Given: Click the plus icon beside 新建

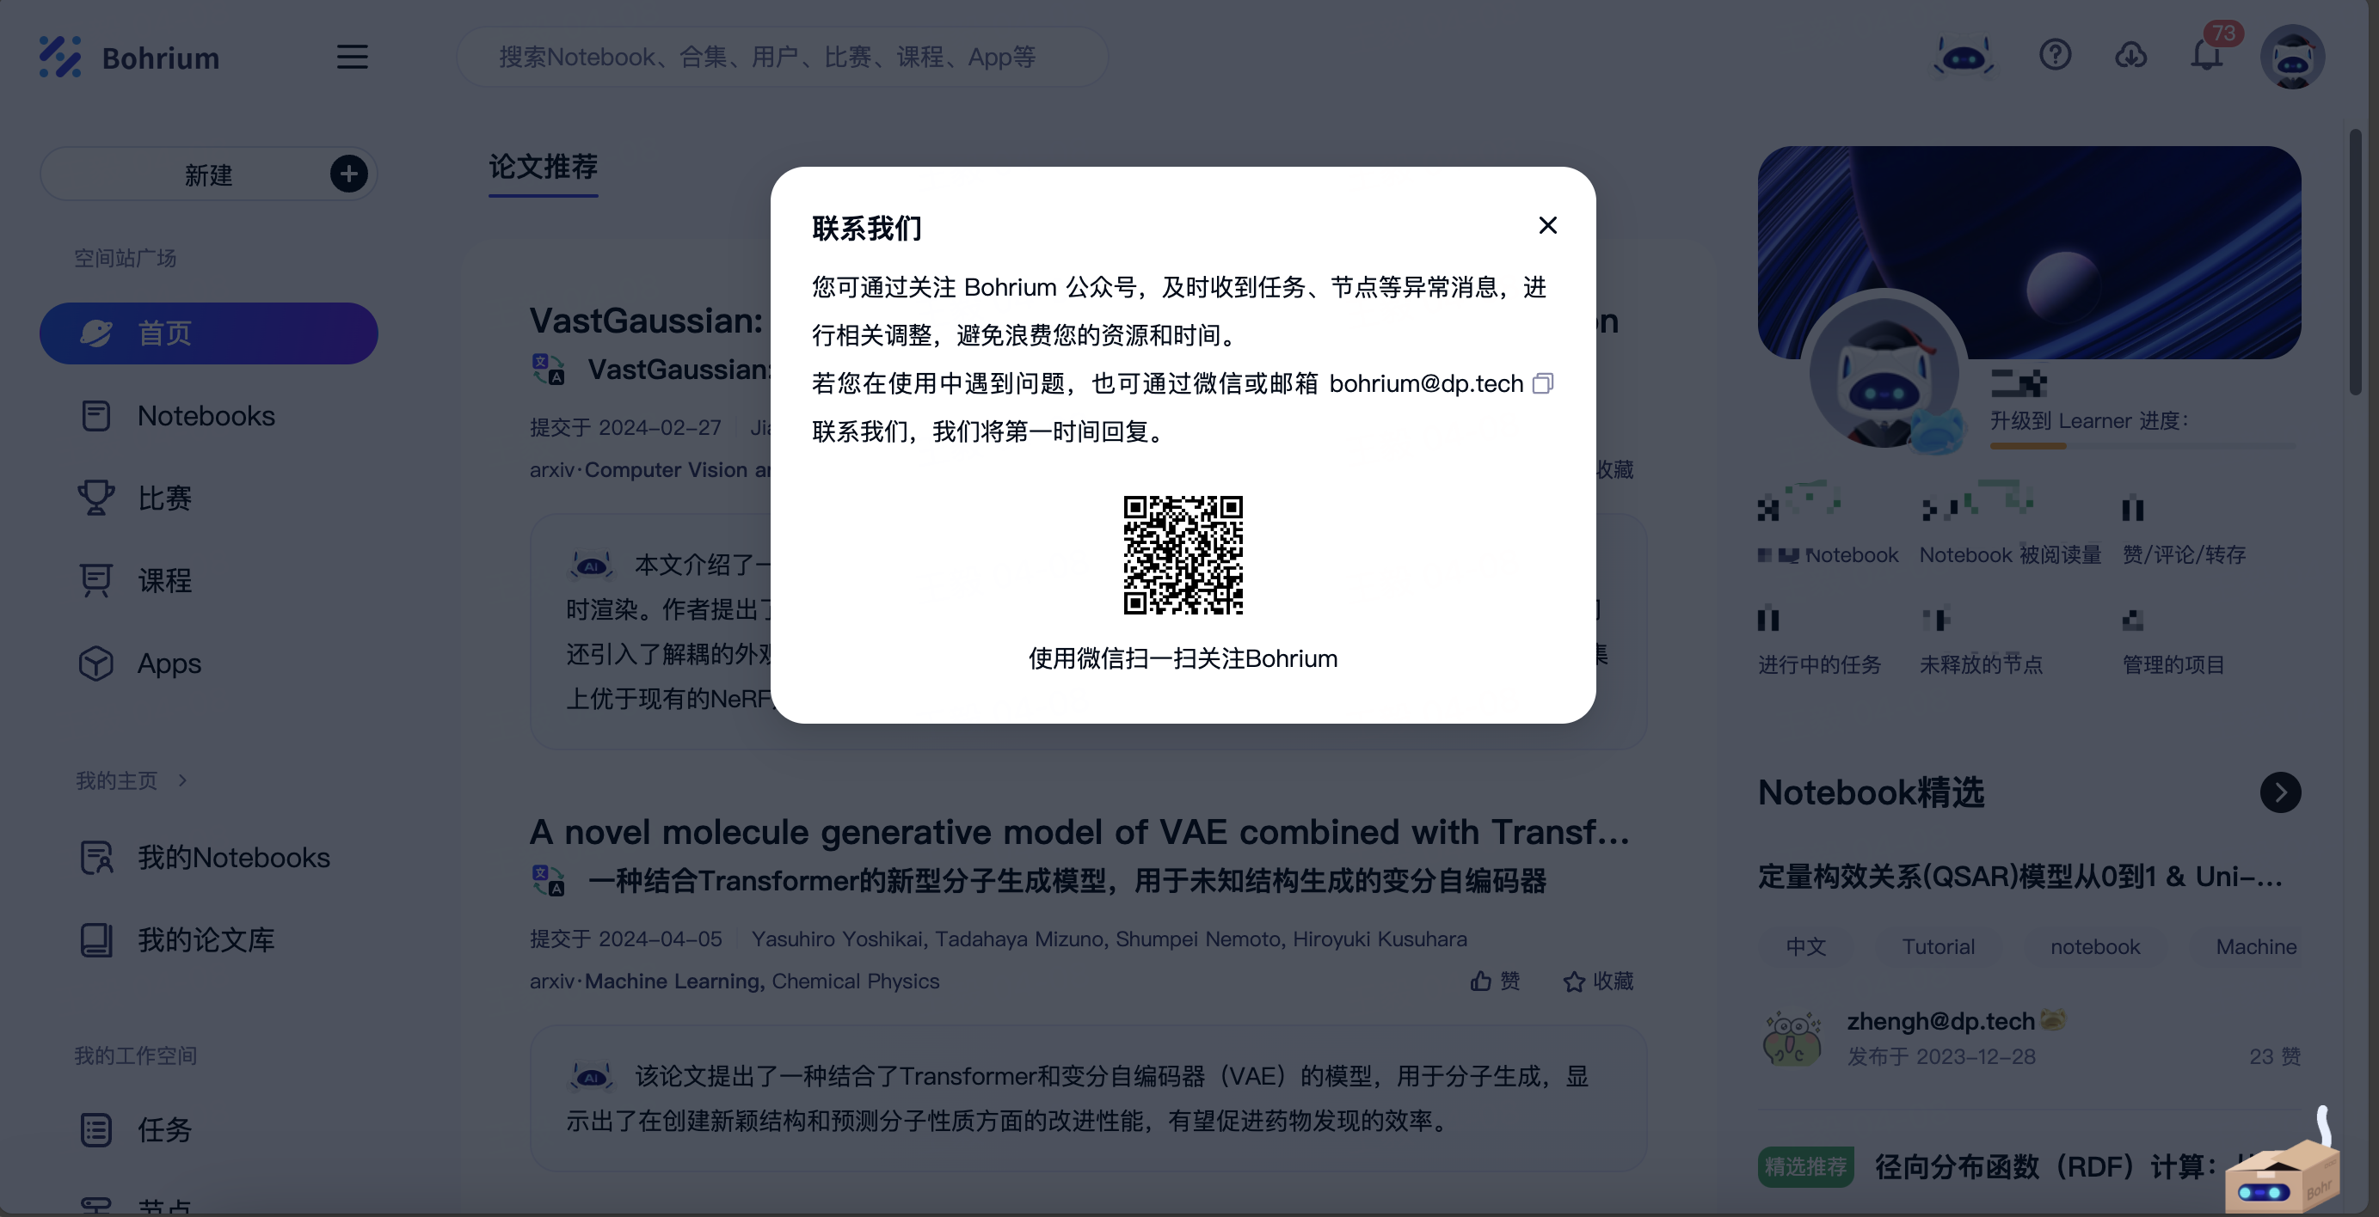Looking at the screenshot, I should pyautogui.click(x=349, y=174).
